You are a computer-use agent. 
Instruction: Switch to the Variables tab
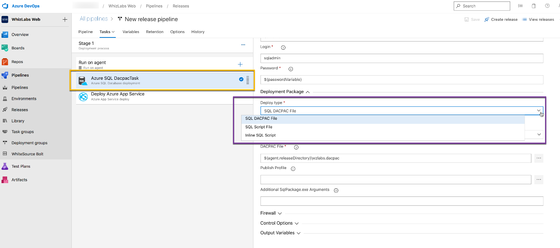click(131, 32)
